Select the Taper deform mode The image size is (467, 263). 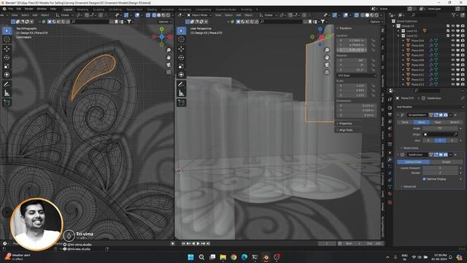pos(438,122)
